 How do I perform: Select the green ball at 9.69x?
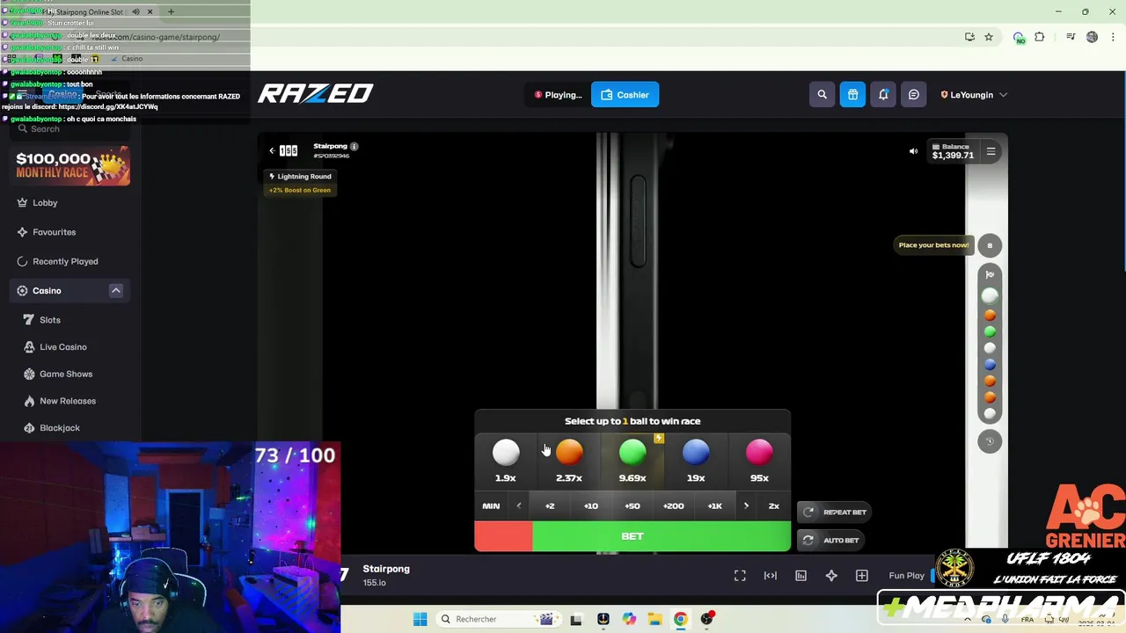click(632, 461)
